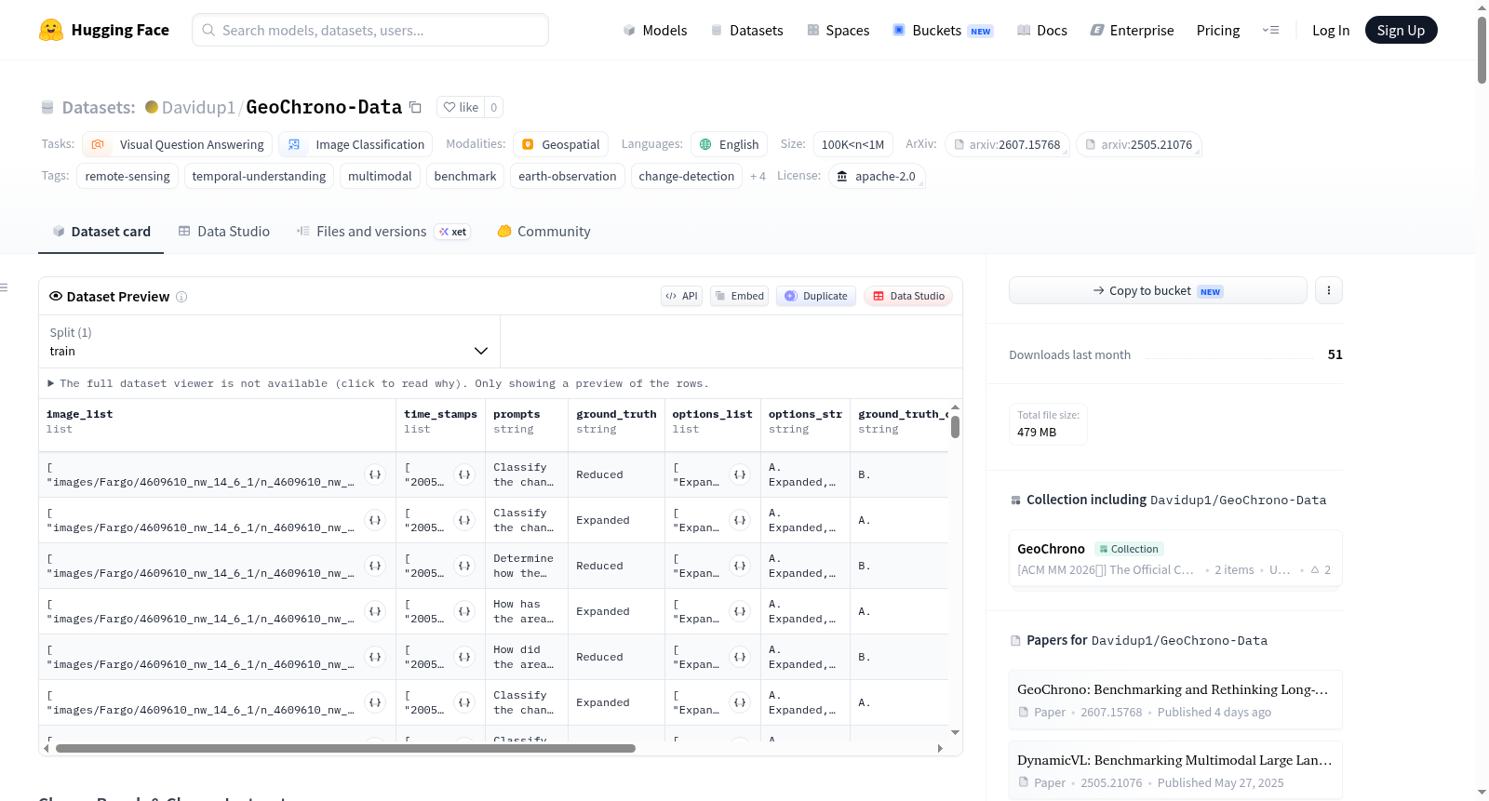Open the DynamicVL paper card
The image size is (1489, 801).
[x=1175, y=770]
